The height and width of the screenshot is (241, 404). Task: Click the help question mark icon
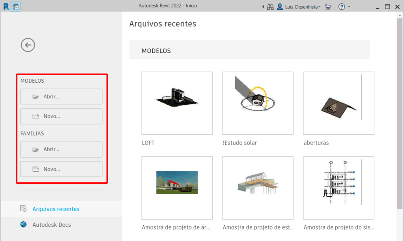pos(342,7)
